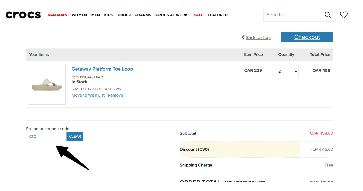
Task: Open the Women menu
Action: pyautogui.click(x=79, y=15)
